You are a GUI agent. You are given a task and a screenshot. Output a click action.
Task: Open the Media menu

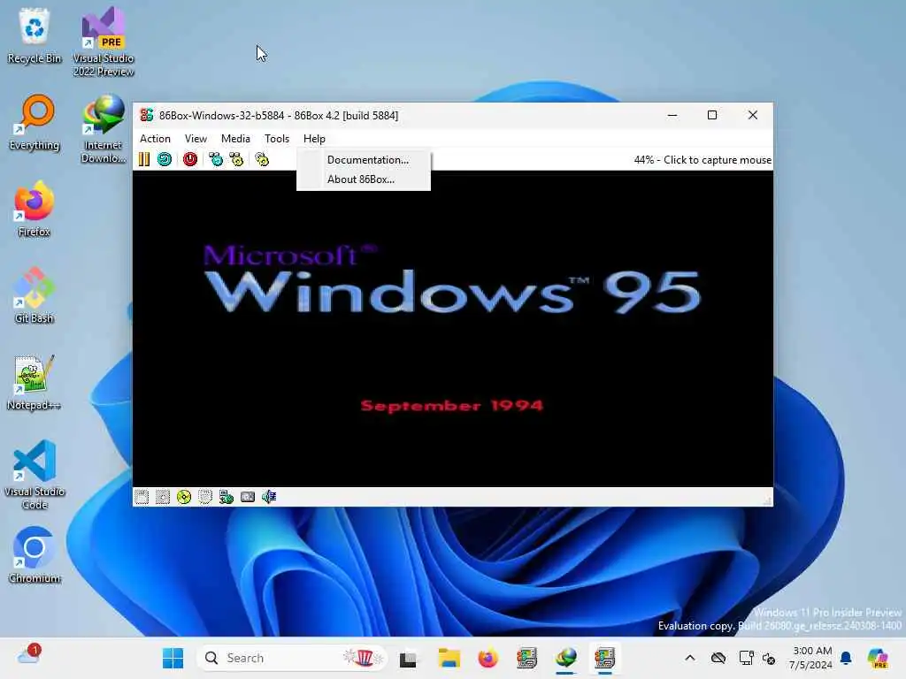click(x=235, y=139)
